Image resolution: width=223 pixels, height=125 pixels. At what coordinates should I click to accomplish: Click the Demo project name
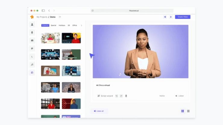pos(53,17)
